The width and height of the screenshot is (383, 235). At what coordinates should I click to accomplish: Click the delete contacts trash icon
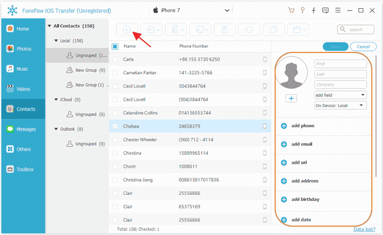coord(224,30)
